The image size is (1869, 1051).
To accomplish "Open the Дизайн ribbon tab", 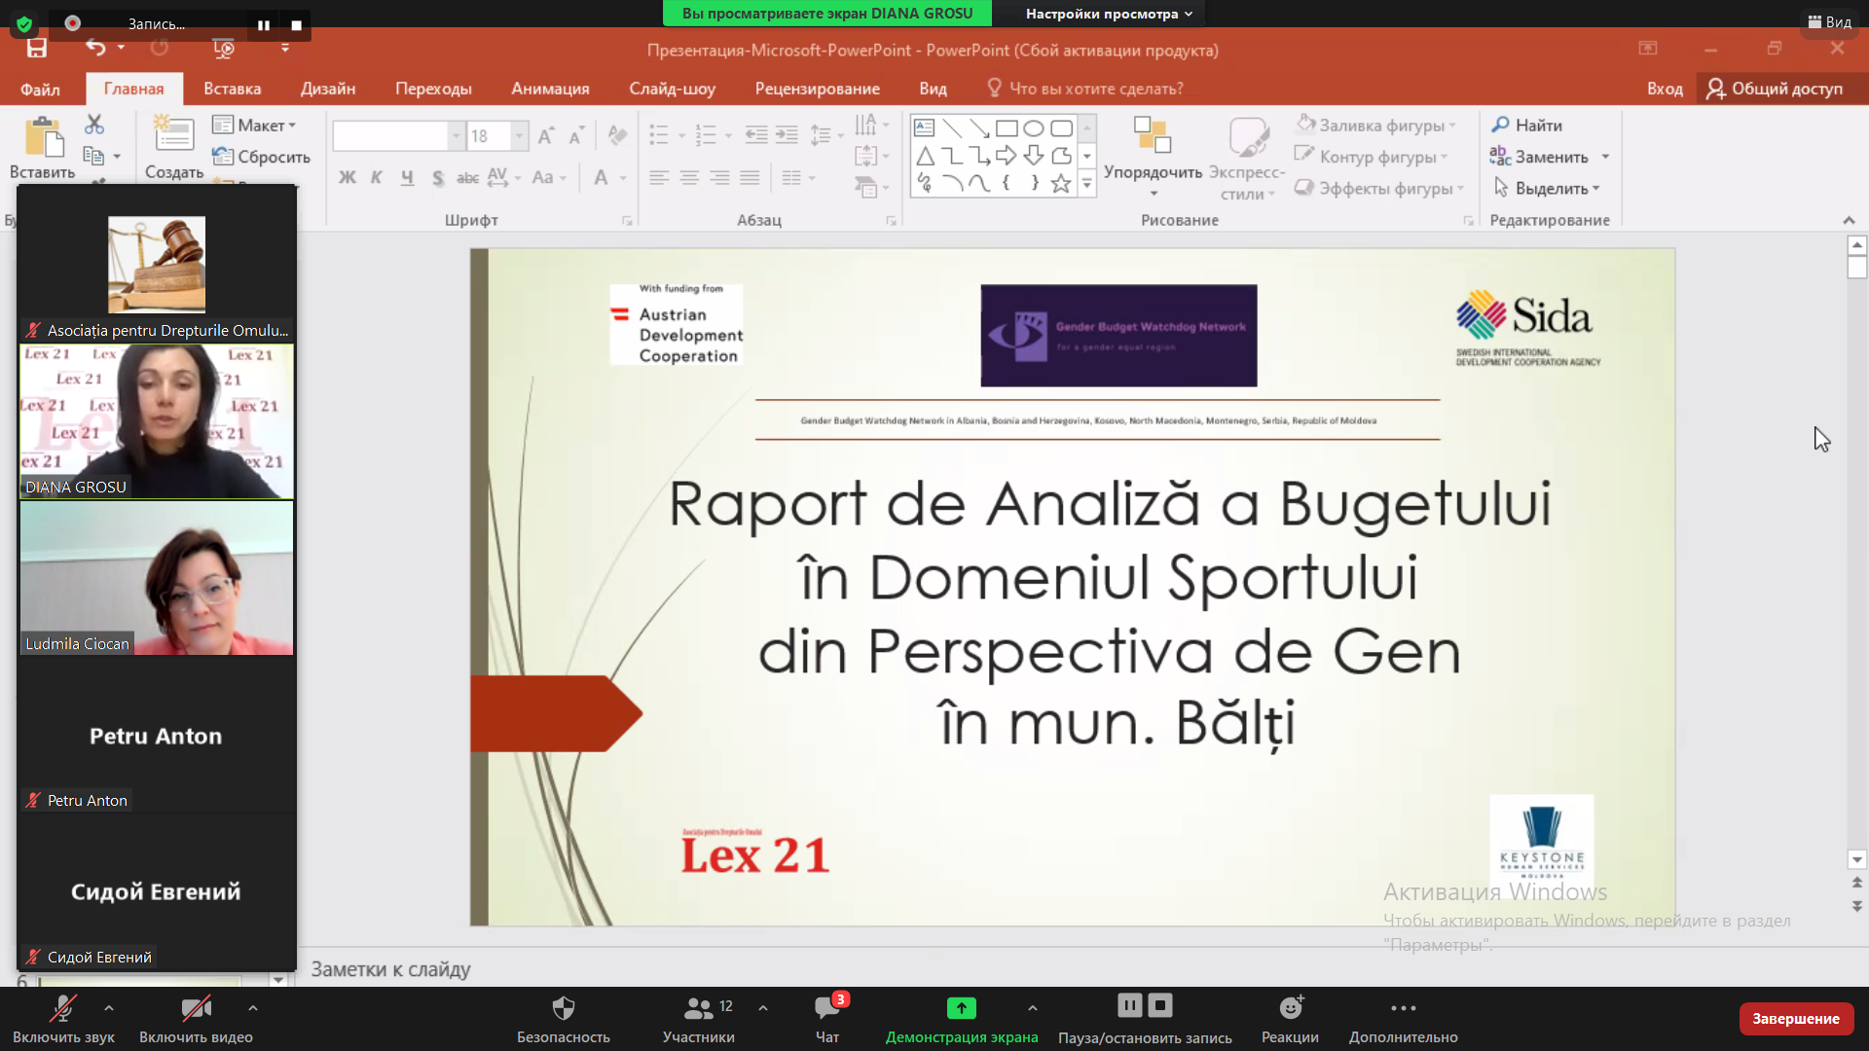I will [328, 89].
